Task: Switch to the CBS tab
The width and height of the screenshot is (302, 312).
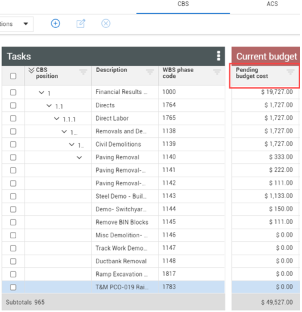Action: point(183,4)
